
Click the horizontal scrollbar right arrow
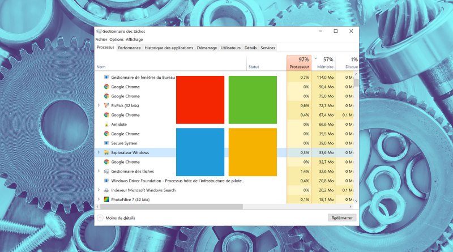coord(351,207)
